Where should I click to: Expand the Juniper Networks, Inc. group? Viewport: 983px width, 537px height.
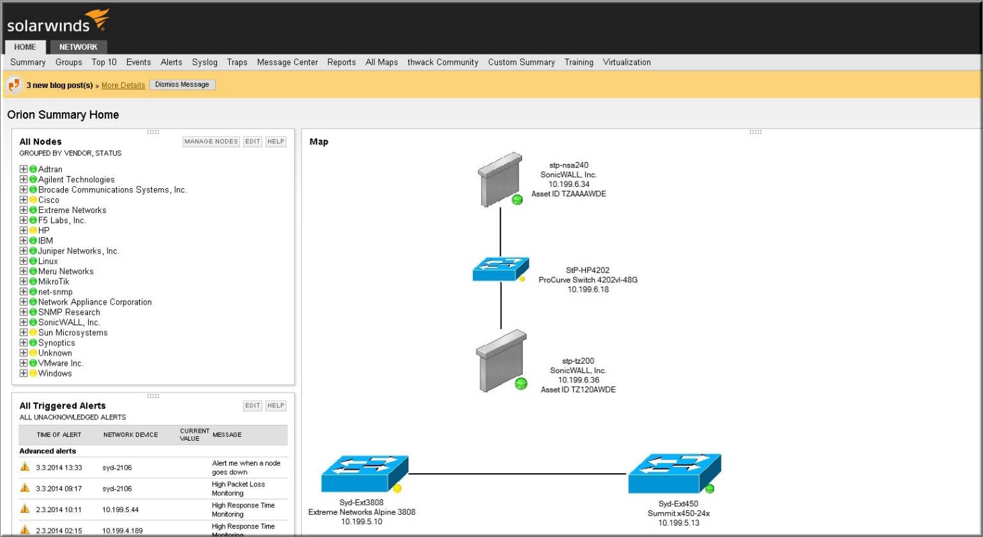(x=24, y=251)
